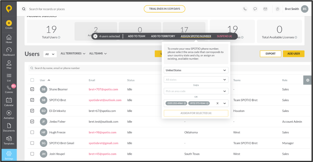Open the Pick an area code dropdown
Viewport: 313px width, 162px height.
[x=196, y=91]
